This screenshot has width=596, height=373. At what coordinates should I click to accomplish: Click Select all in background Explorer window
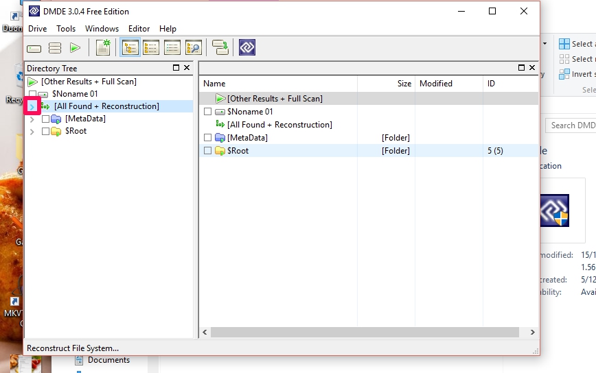(576, 44)
